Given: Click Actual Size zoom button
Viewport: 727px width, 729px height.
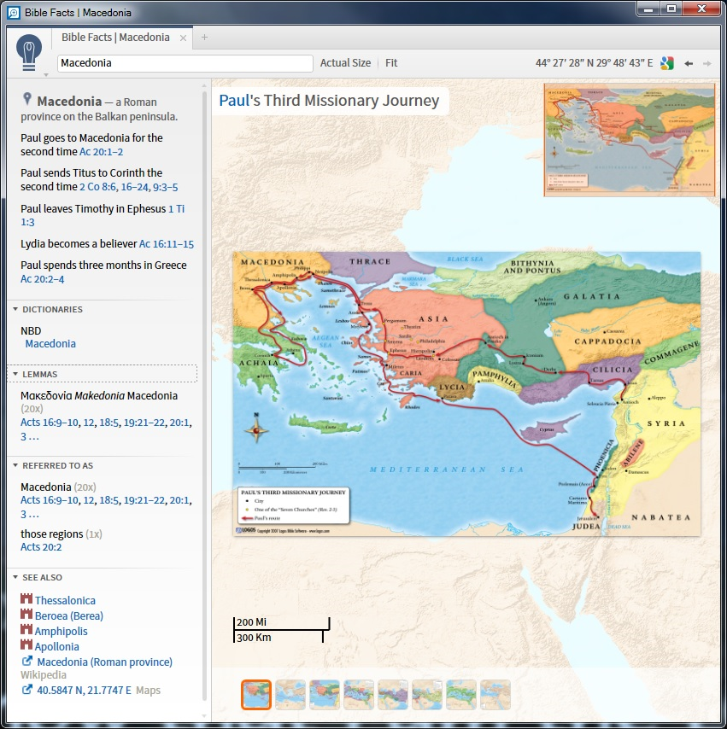Looking at the screenshot, I should click(x=345, y=63).
